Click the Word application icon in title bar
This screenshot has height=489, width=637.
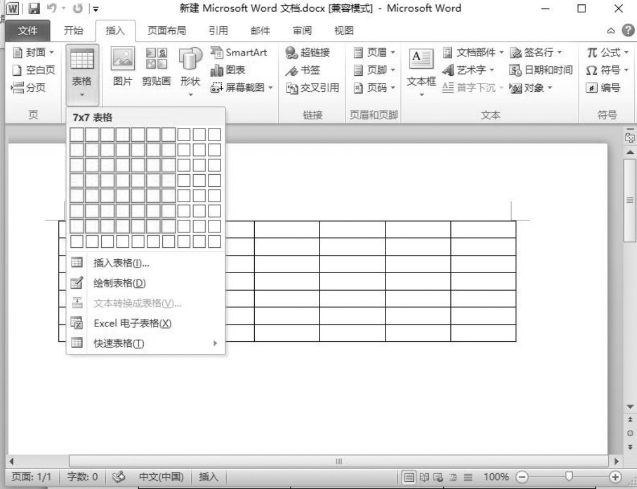[x=13, y=8]
